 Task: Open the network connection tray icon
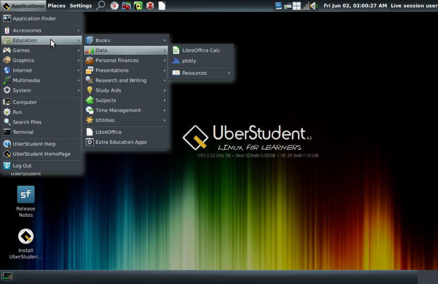288,6
